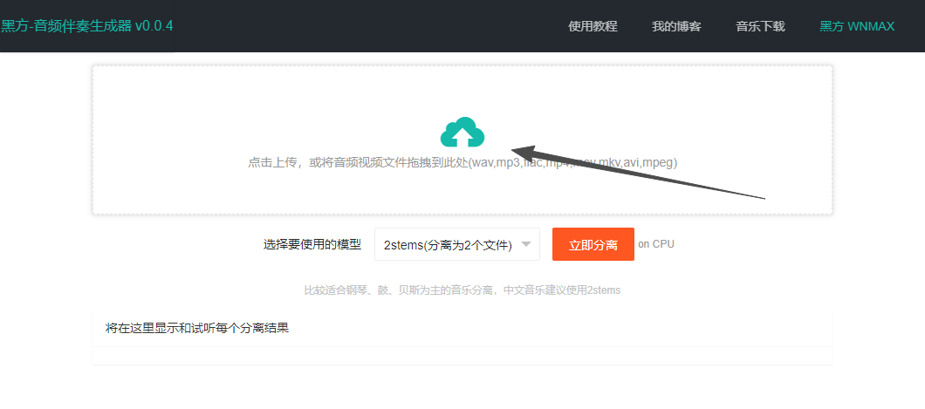Go to 我的博客 in the navbar
Image resolution: width=925 pixels, height=409 pixels.
pos(676,26)
